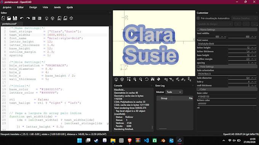Indent the selected code in editor toolbar
Image resolution: width=259 pixels, height=145 pixels.
[x=40, y=18]
